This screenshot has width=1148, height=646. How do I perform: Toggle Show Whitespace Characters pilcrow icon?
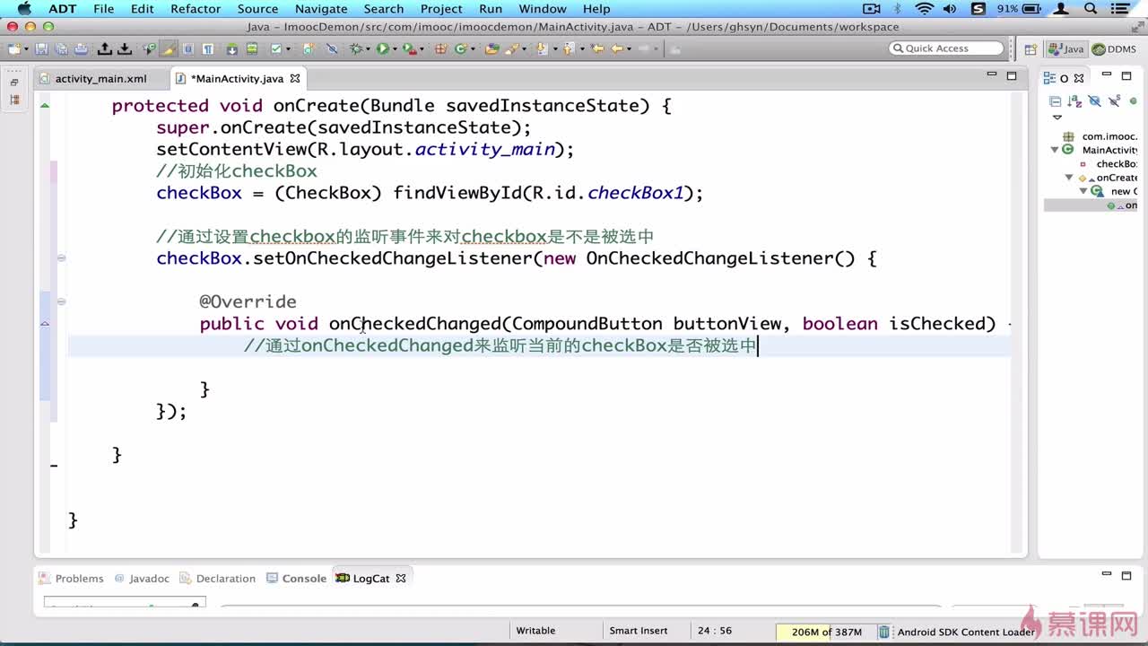click(x=208, y=48)
